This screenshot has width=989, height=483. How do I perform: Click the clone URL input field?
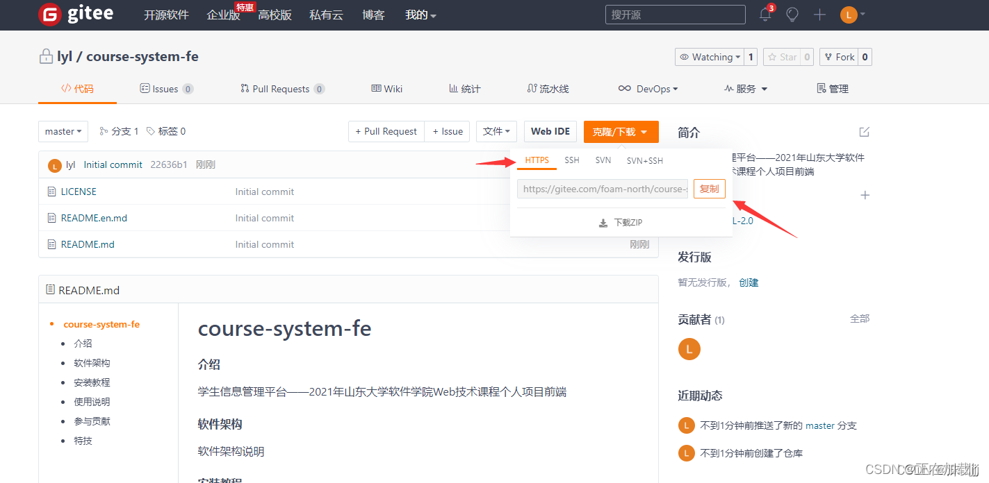tap(603, 189)
